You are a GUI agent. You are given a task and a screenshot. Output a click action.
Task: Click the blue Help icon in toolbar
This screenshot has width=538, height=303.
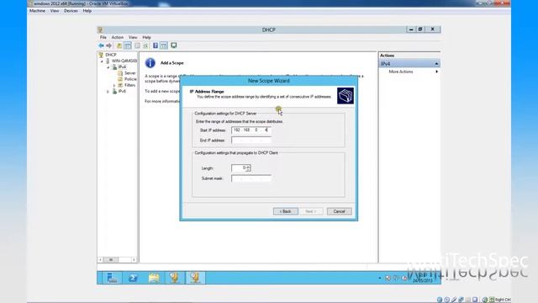point(156,45)
